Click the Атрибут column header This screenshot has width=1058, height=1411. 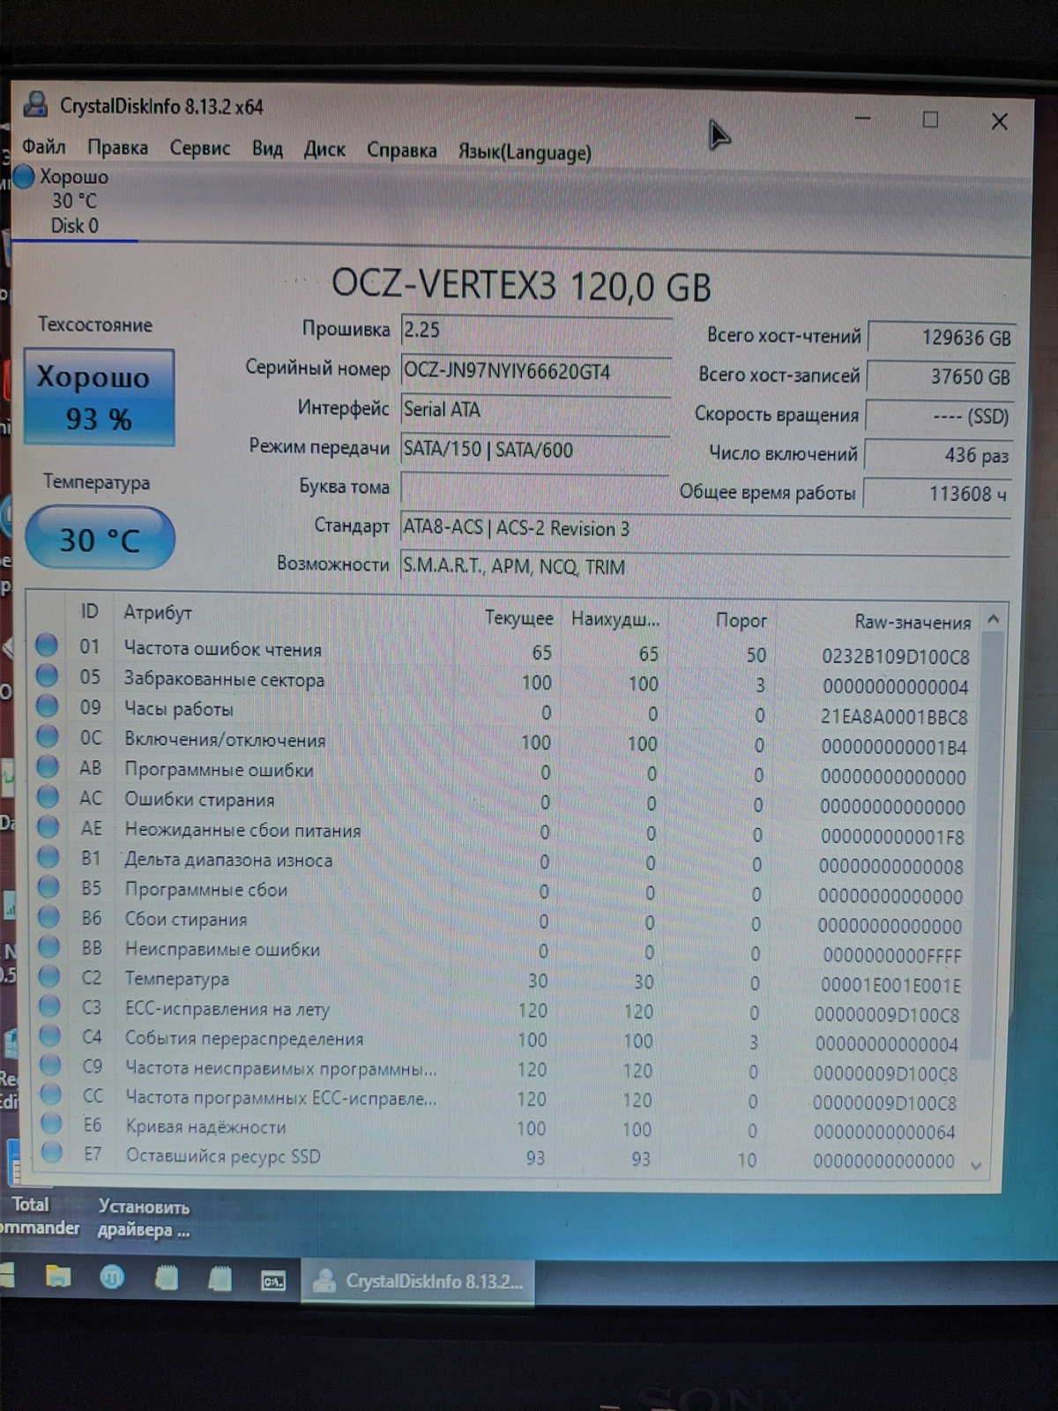[158, 613]
